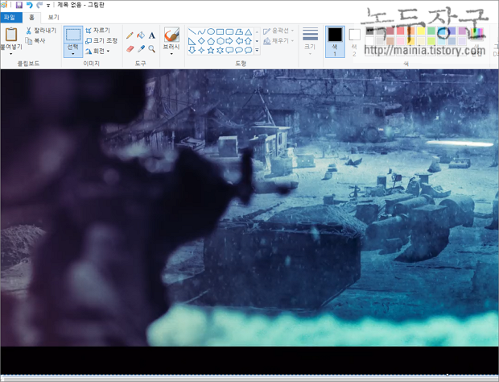Image resolution: width=499 pixels, height=382 pixels.
Task: Switch to the Home (홈) tab
Action: 31,18
